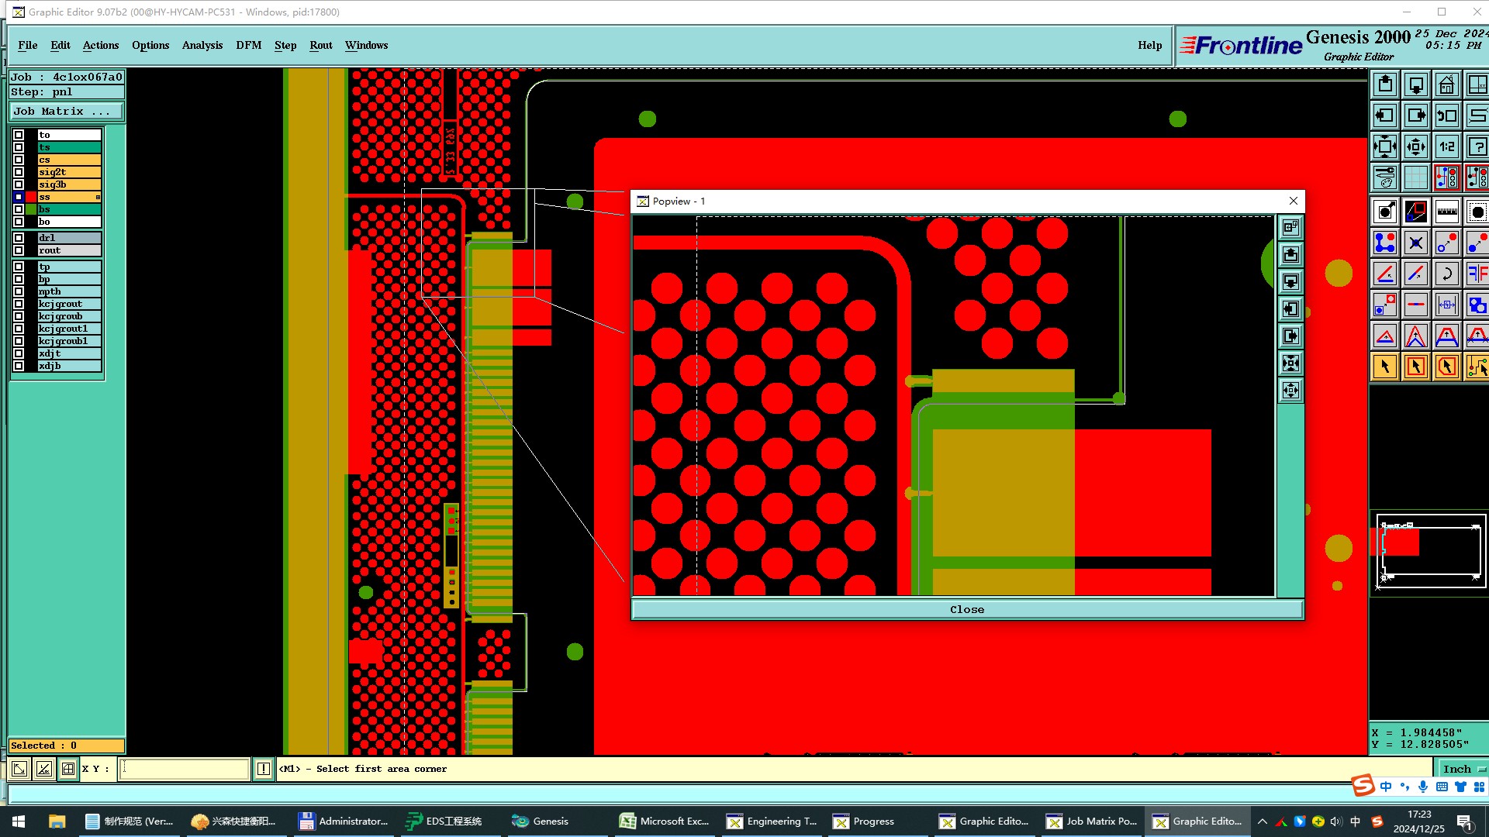Click the Popview top linked-windows icon
This screenshot has height=837, width=1489.
coord(1290,227)
